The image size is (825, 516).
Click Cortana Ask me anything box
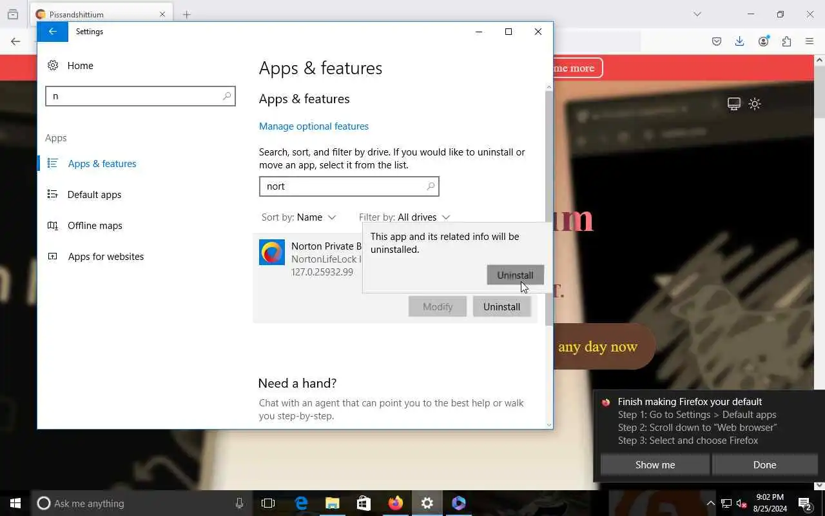[142, 503]
